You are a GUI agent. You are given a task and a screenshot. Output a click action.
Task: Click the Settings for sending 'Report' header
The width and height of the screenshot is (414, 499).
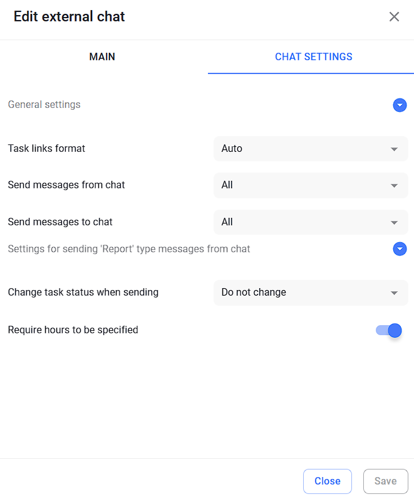pyautogui.click(x=129, y=249)
